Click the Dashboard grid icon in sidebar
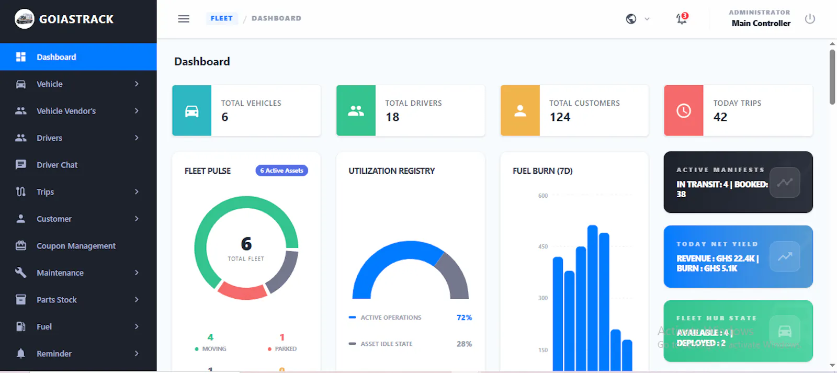Viewport: 837px width, 373px height. tap(21, 57)
